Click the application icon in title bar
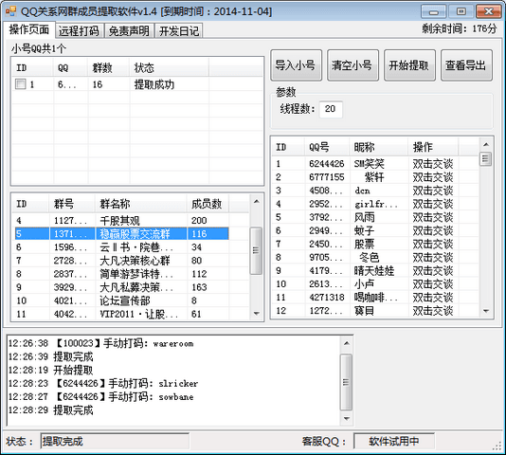Image resolution: width=506 pixels, height=455 pixels. [x=10, y=11]
